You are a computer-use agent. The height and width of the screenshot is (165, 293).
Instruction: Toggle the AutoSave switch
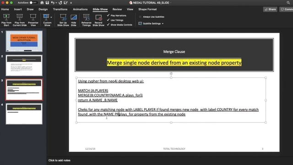(33, 3)
